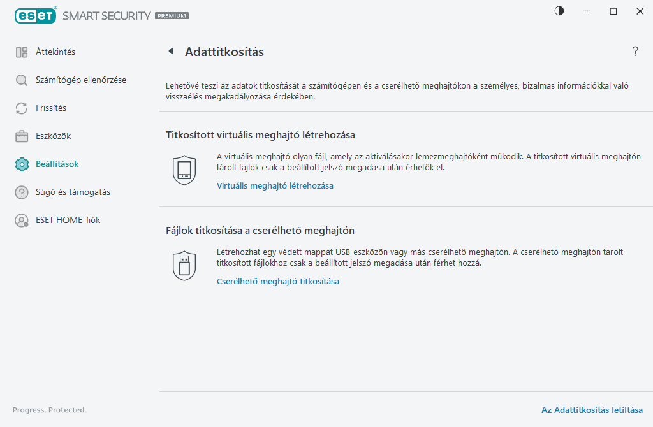653x427 pixels.
Task: Click the ESET HOME-fiók account icon
Action: click(x=22, y=221)
